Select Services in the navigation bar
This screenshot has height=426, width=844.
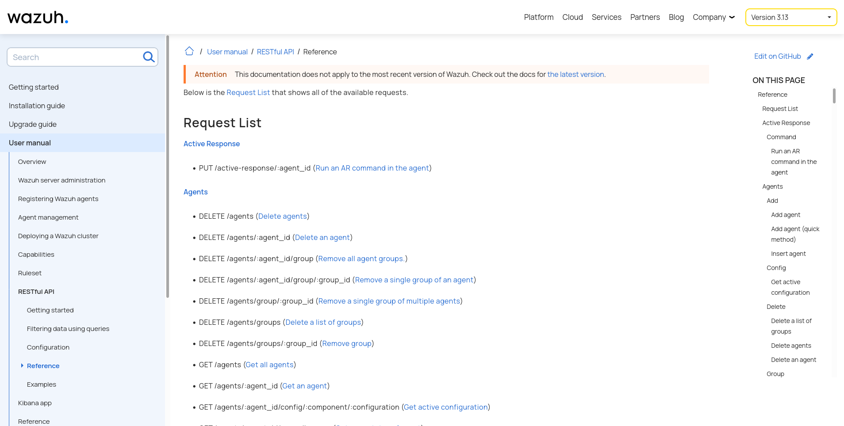(606, 17)
